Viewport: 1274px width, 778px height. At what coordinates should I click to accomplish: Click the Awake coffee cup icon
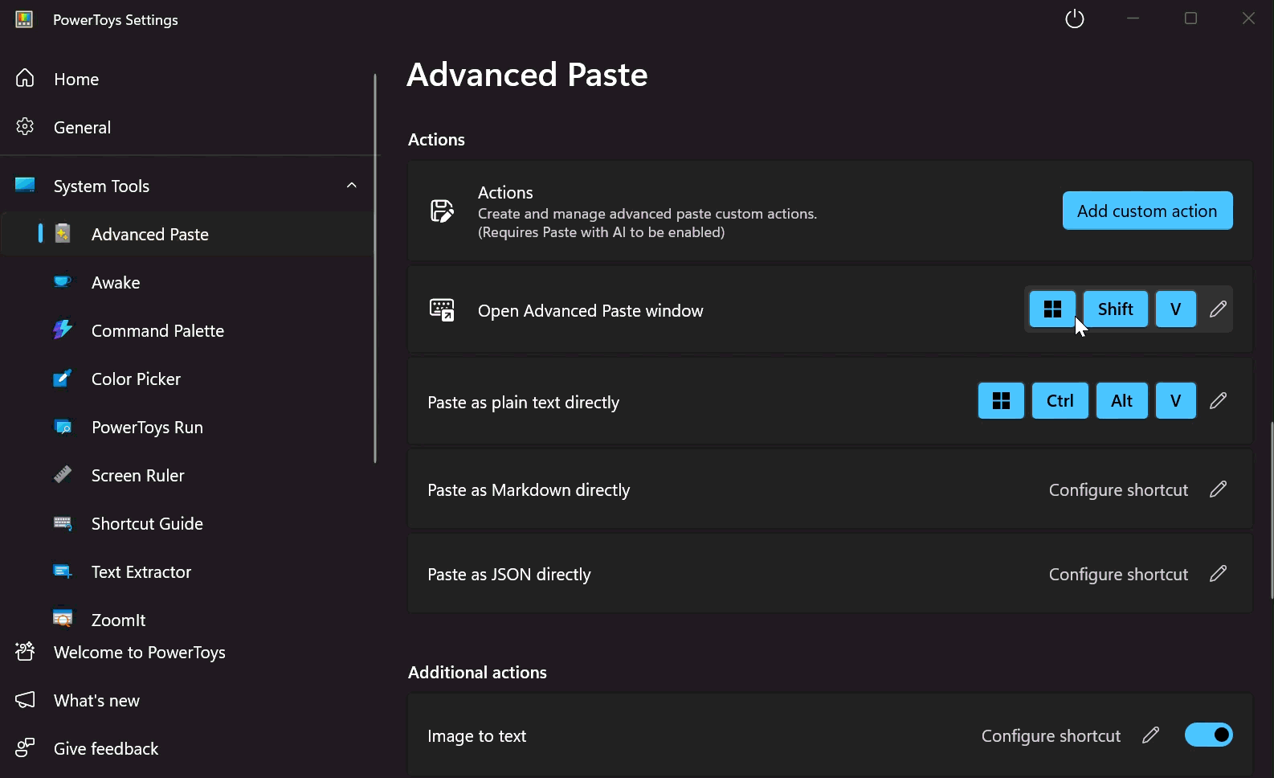(x=63, y=281)
